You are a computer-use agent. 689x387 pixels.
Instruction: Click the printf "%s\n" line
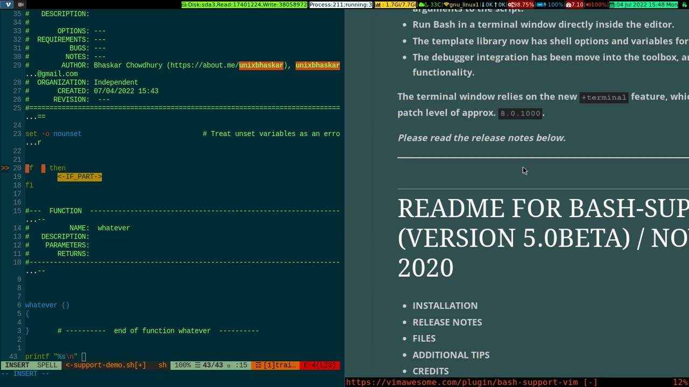click(x=52, y=356)
